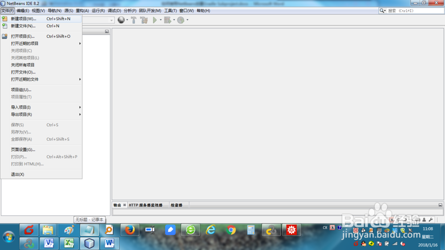Click the search field in menu bar
Image resolution: width=445 pixels, height=250 pixels.
point(415,11)
